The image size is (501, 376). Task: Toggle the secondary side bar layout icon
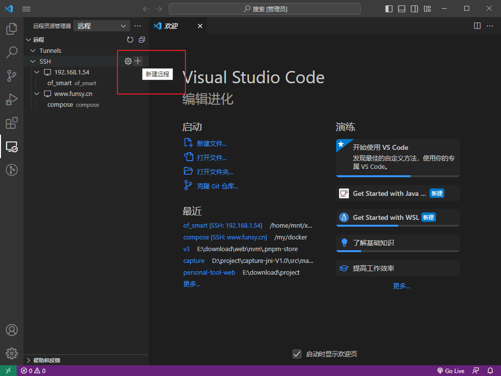coord(414,9)
